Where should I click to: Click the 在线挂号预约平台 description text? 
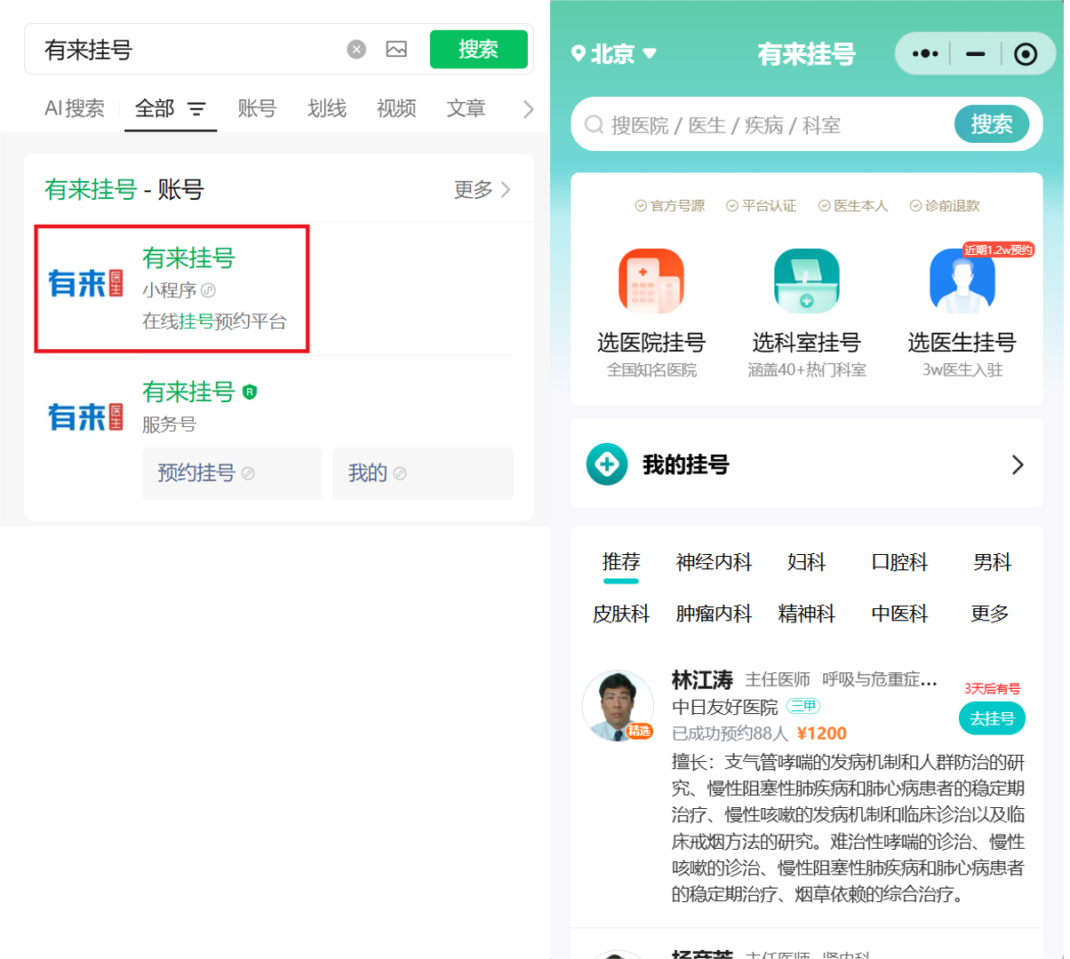pos(214,321)
